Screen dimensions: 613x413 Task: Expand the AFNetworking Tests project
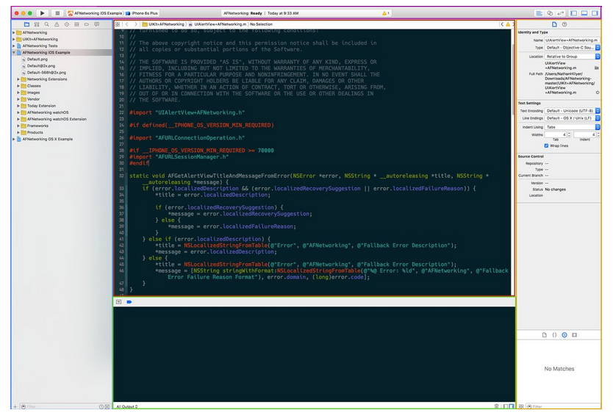pyautogui.click(x=14, y=46)
